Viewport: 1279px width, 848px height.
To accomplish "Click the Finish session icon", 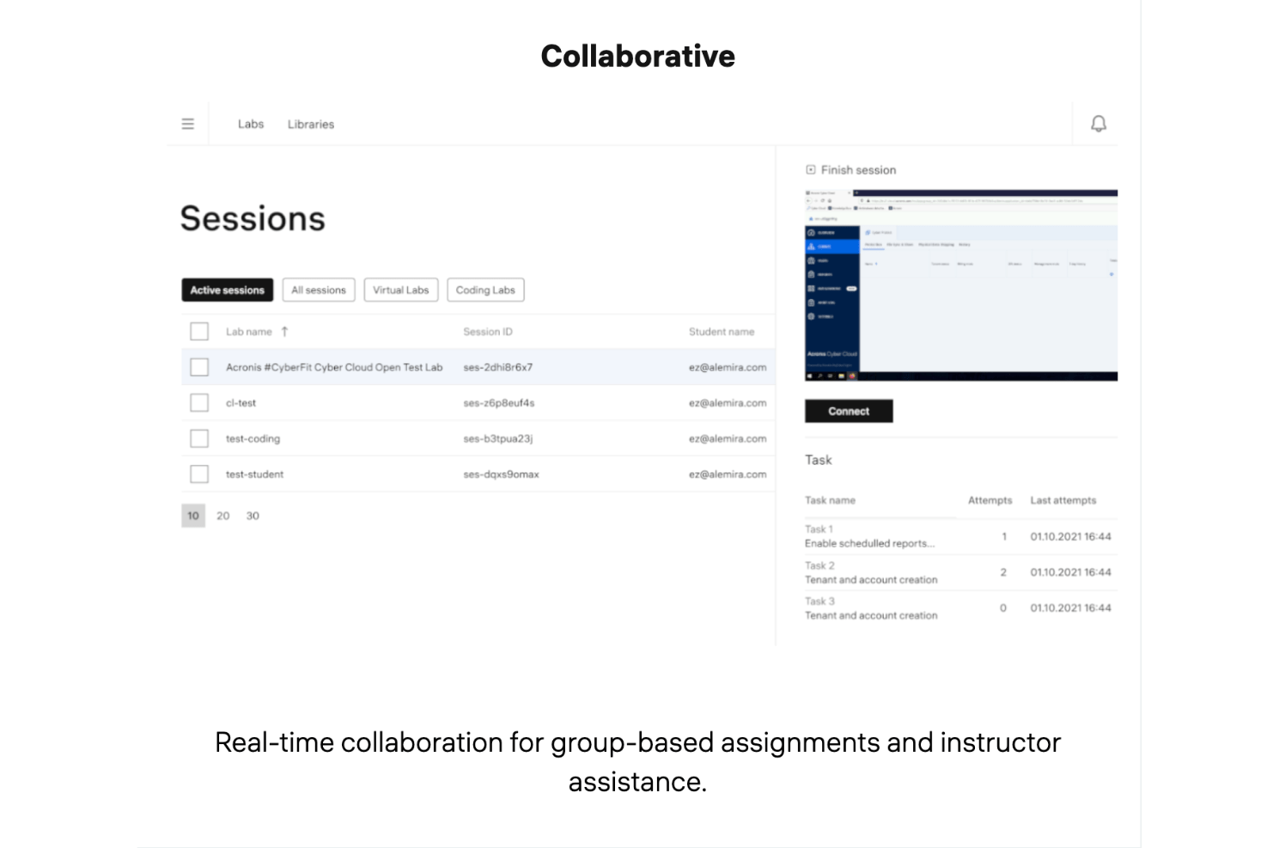I will [x=810, y=170].
